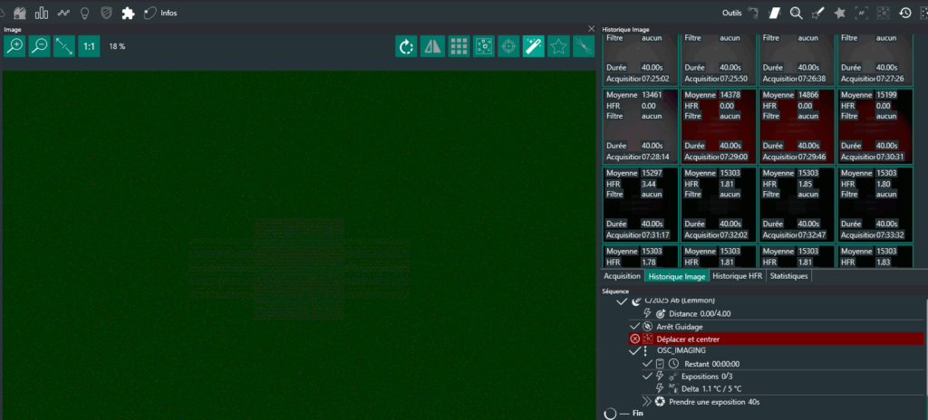Viewport: 928px width, 420px height.
Task: Click the zoom out magnifier button
Action: pyautogui.click(x=39, y=46)
